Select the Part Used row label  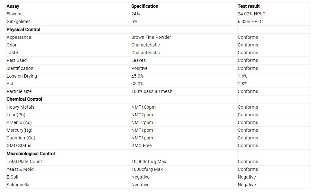click(x=16, y=60)
